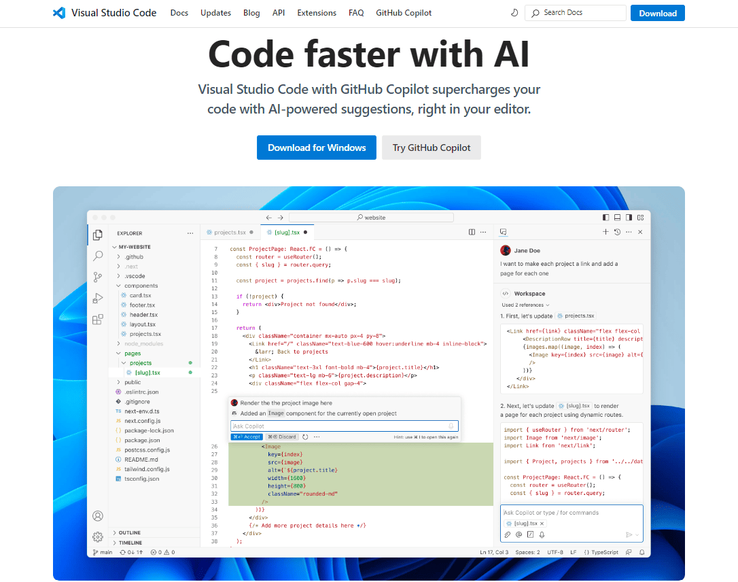Open the Docs menu item

[x=179, y=13]
